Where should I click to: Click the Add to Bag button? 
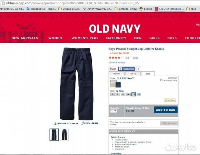point(166,110)
